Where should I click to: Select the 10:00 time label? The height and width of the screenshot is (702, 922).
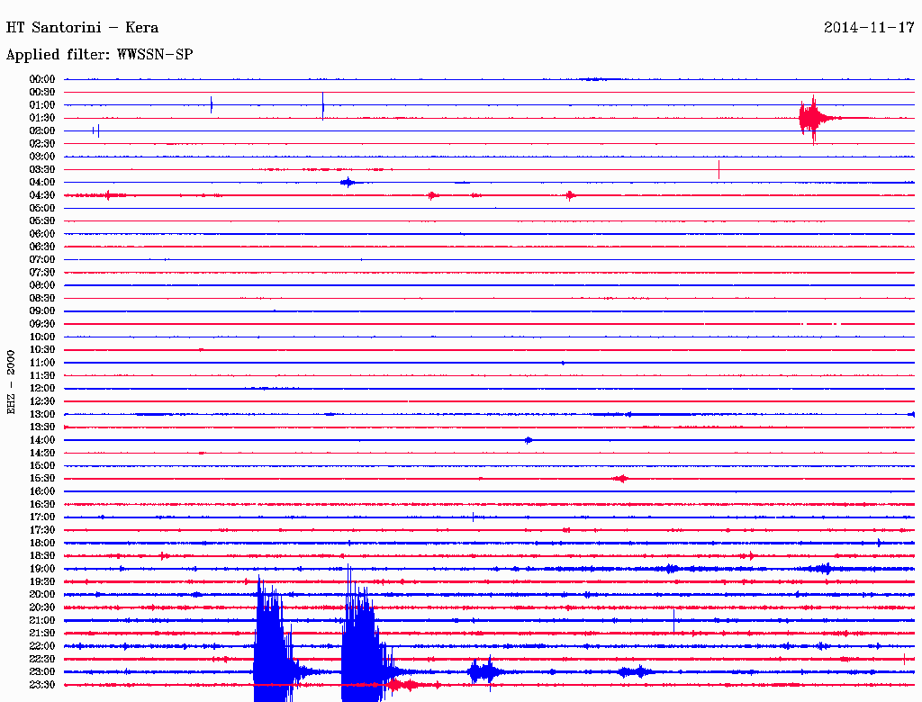[42, 337]
